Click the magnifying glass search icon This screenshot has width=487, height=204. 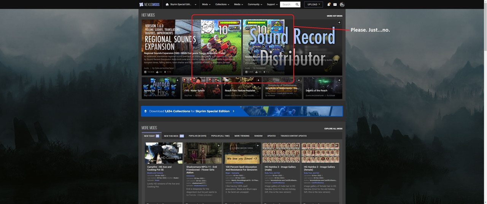(x=297, y=5)
